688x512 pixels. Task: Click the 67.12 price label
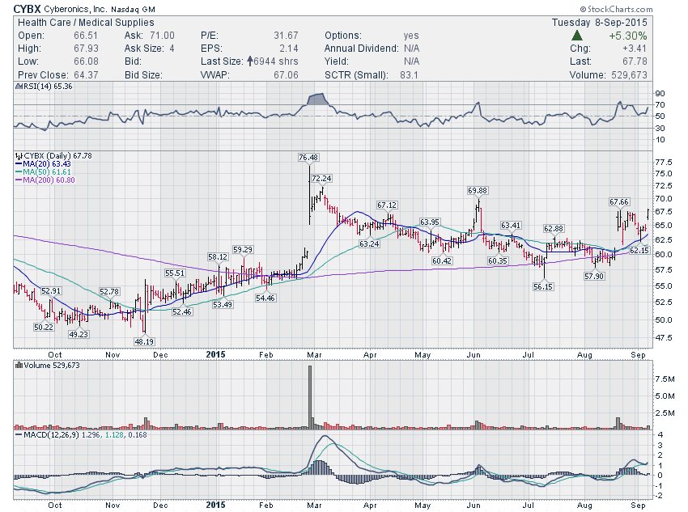pos(387,205)
